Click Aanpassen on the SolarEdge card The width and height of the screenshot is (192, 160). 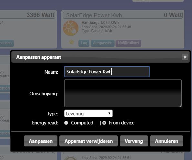(x=103, y=43)
